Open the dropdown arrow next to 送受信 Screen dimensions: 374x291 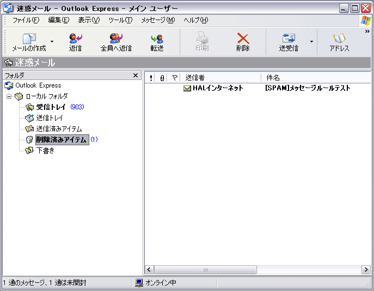pos(311,42)
